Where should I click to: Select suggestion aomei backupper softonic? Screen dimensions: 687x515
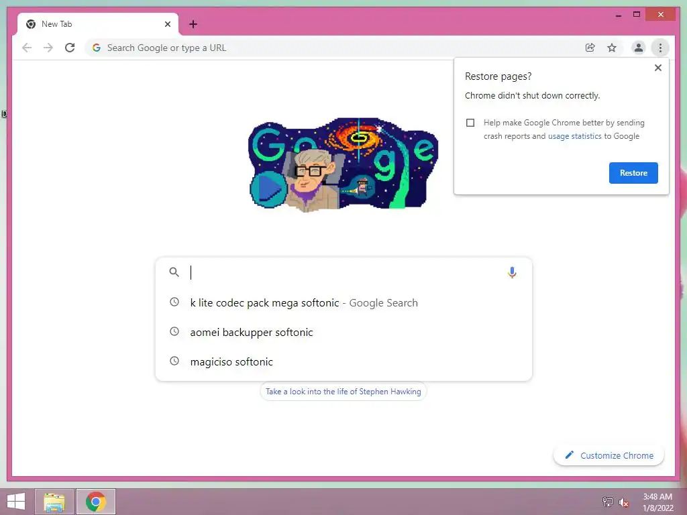pos(343,332)
